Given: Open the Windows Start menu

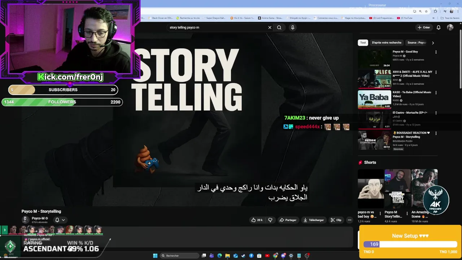Looking at the screenshot, I should [155, 256].
